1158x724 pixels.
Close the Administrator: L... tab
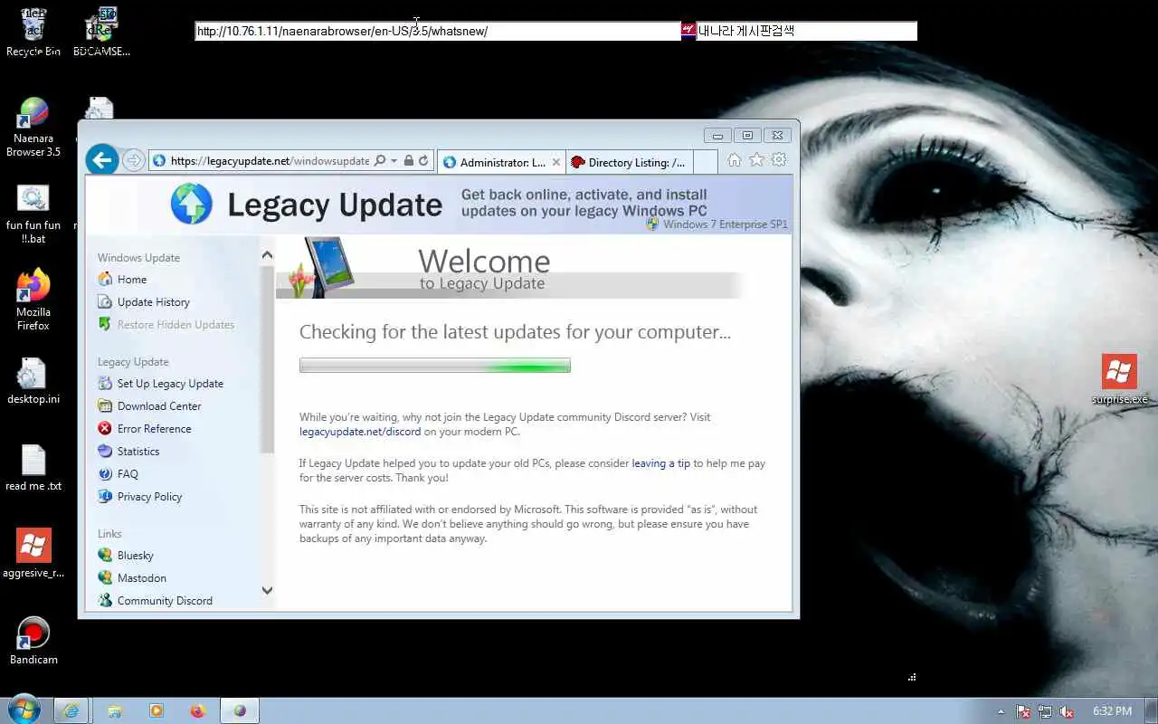coord(556,163)
